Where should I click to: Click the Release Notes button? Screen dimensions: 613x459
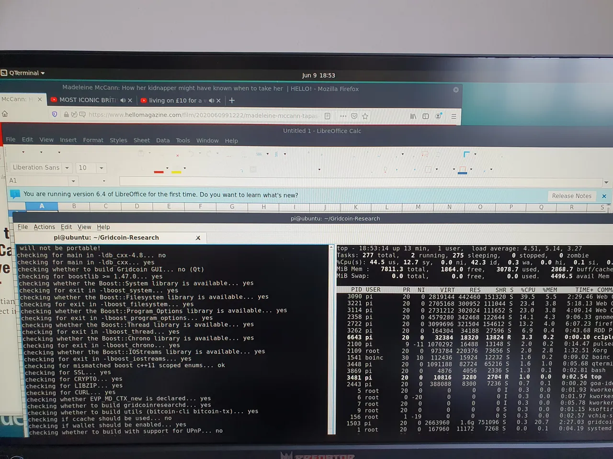(x=571, y=196)
